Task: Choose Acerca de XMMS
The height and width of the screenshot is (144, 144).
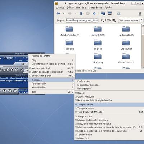Action: point(51,56)
